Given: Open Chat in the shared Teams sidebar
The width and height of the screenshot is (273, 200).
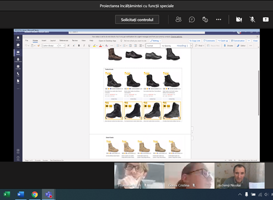Looking at the screenshot, I should pos(18,46).
